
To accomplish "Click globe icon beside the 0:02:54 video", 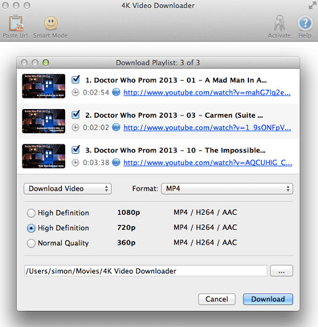I will tap(116, 92).
